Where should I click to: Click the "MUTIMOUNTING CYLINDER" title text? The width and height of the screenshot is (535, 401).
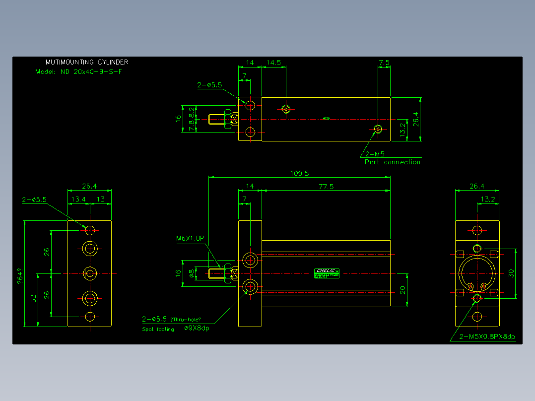pos(87,62)
